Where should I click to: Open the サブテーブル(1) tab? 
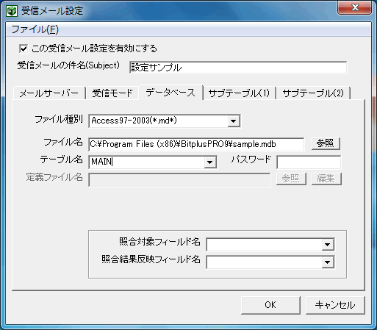tap(239, 93)
